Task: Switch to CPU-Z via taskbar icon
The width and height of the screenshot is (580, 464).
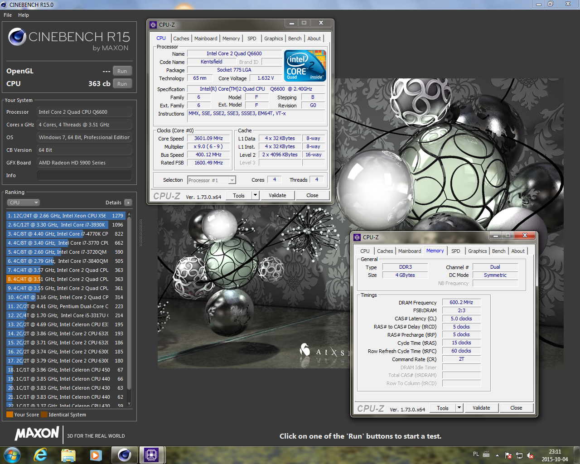Action: pos(151,455)
